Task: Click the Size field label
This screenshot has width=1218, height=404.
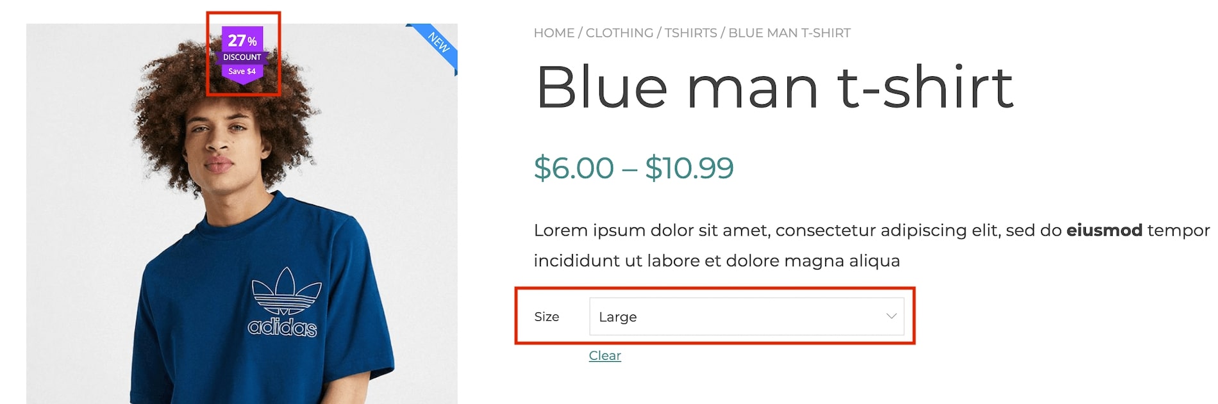Action: [x=547, y=317]
